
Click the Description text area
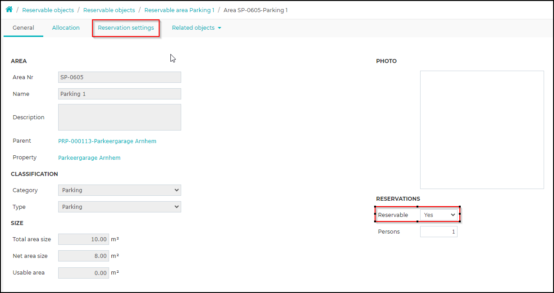(119, 117)
